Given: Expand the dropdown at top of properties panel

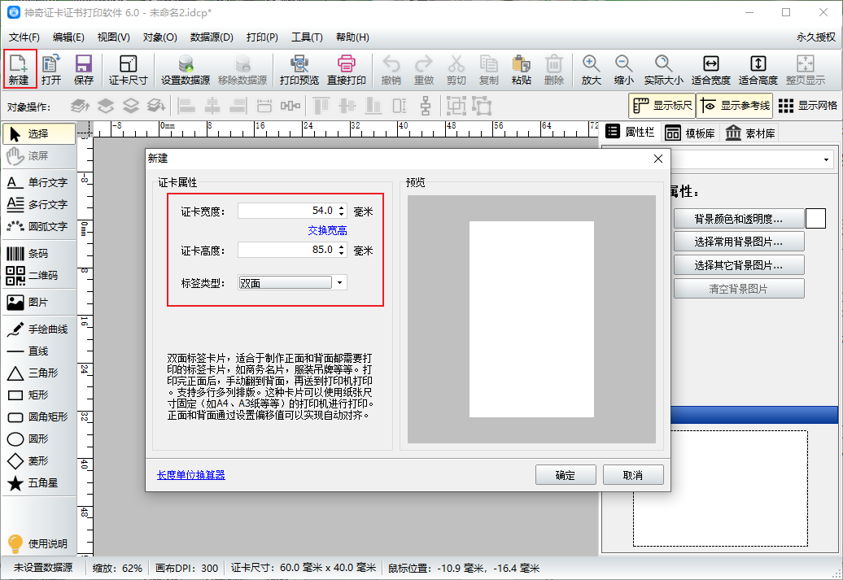Looking at the screenshot, I should 827,159.
